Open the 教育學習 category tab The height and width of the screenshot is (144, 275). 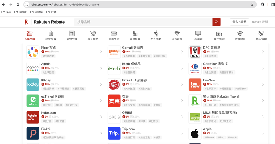(x=240, y=36)
